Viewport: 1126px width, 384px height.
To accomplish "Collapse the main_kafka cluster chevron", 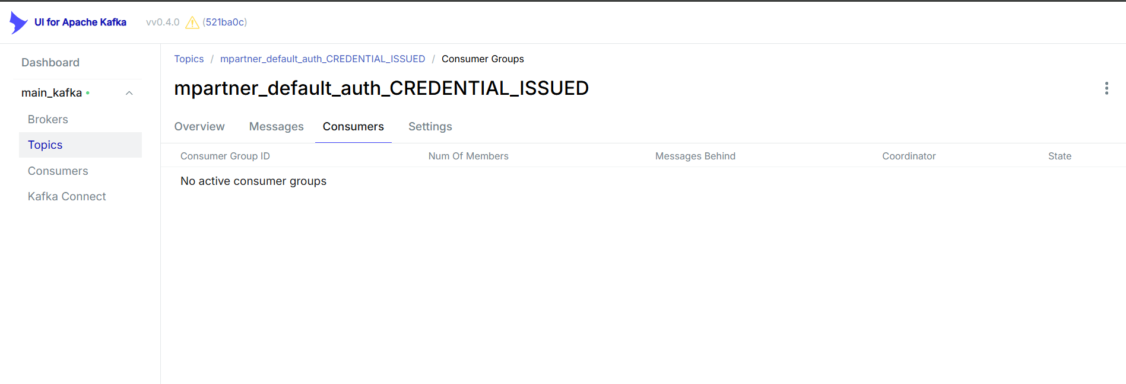I will click(129, 93).
